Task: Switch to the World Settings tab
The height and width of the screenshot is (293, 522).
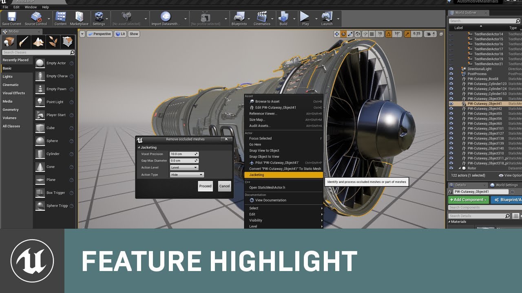Action: click(x=505, y=185)
